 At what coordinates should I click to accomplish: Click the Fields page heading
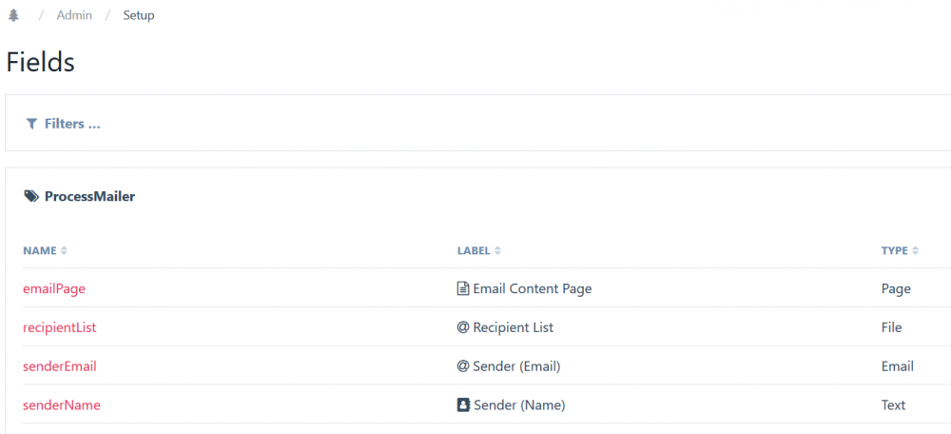point(40,62)
